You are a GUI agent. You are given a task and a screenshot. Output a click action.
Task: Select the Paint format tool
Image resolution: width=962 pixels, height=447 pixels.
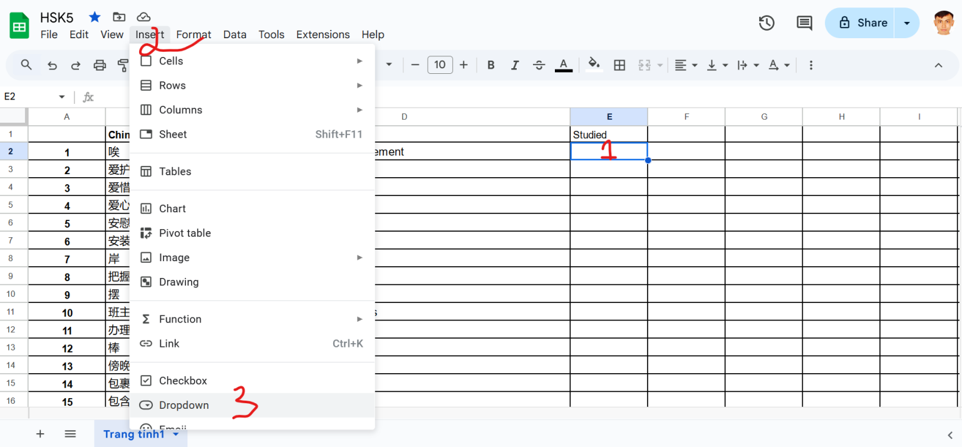pyautogui.click(x=123, y=64)
